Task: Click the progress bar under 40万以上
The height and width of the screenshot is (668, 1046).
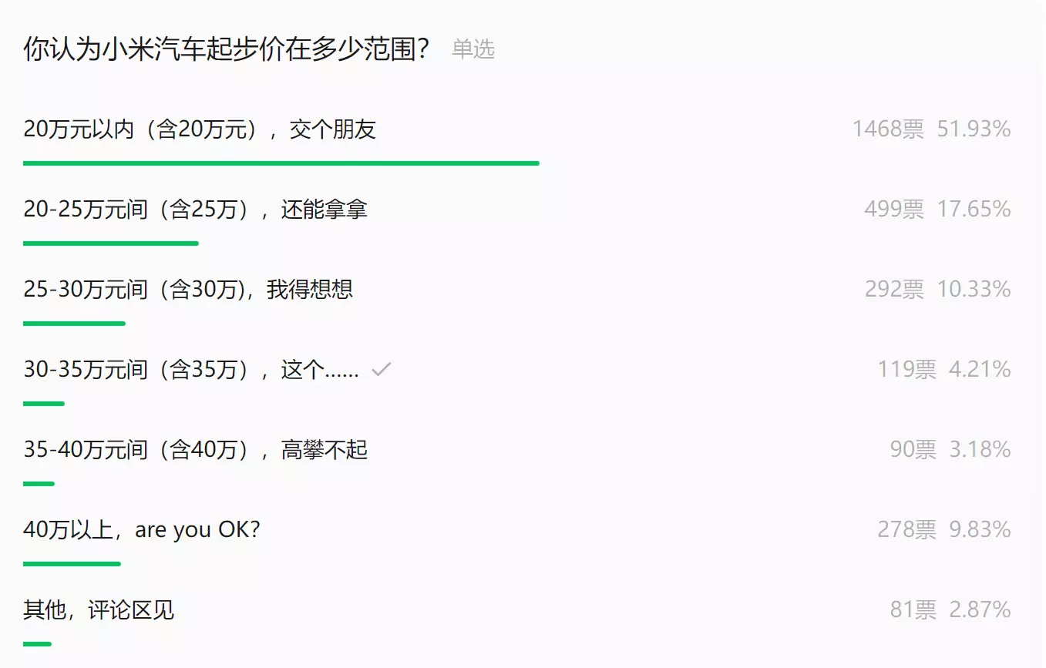Action: [x=72, y=564]
